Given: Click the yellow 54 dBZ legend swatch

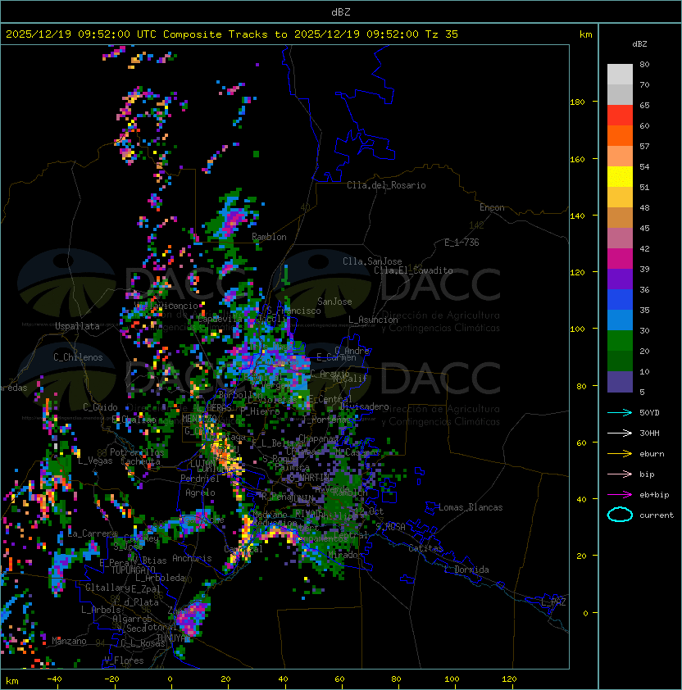Looking at the screenshot, I should (620, 176).
